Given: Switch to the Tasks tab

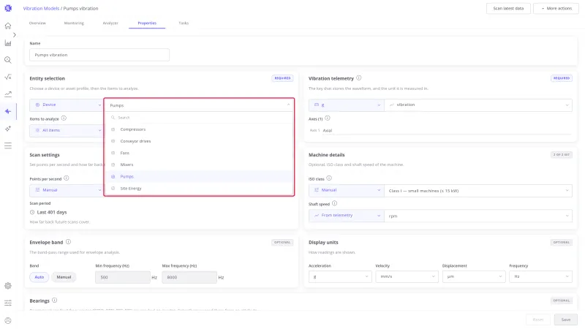Looking at the screenshot, I should pyautogui.click(x=184, y=23).
